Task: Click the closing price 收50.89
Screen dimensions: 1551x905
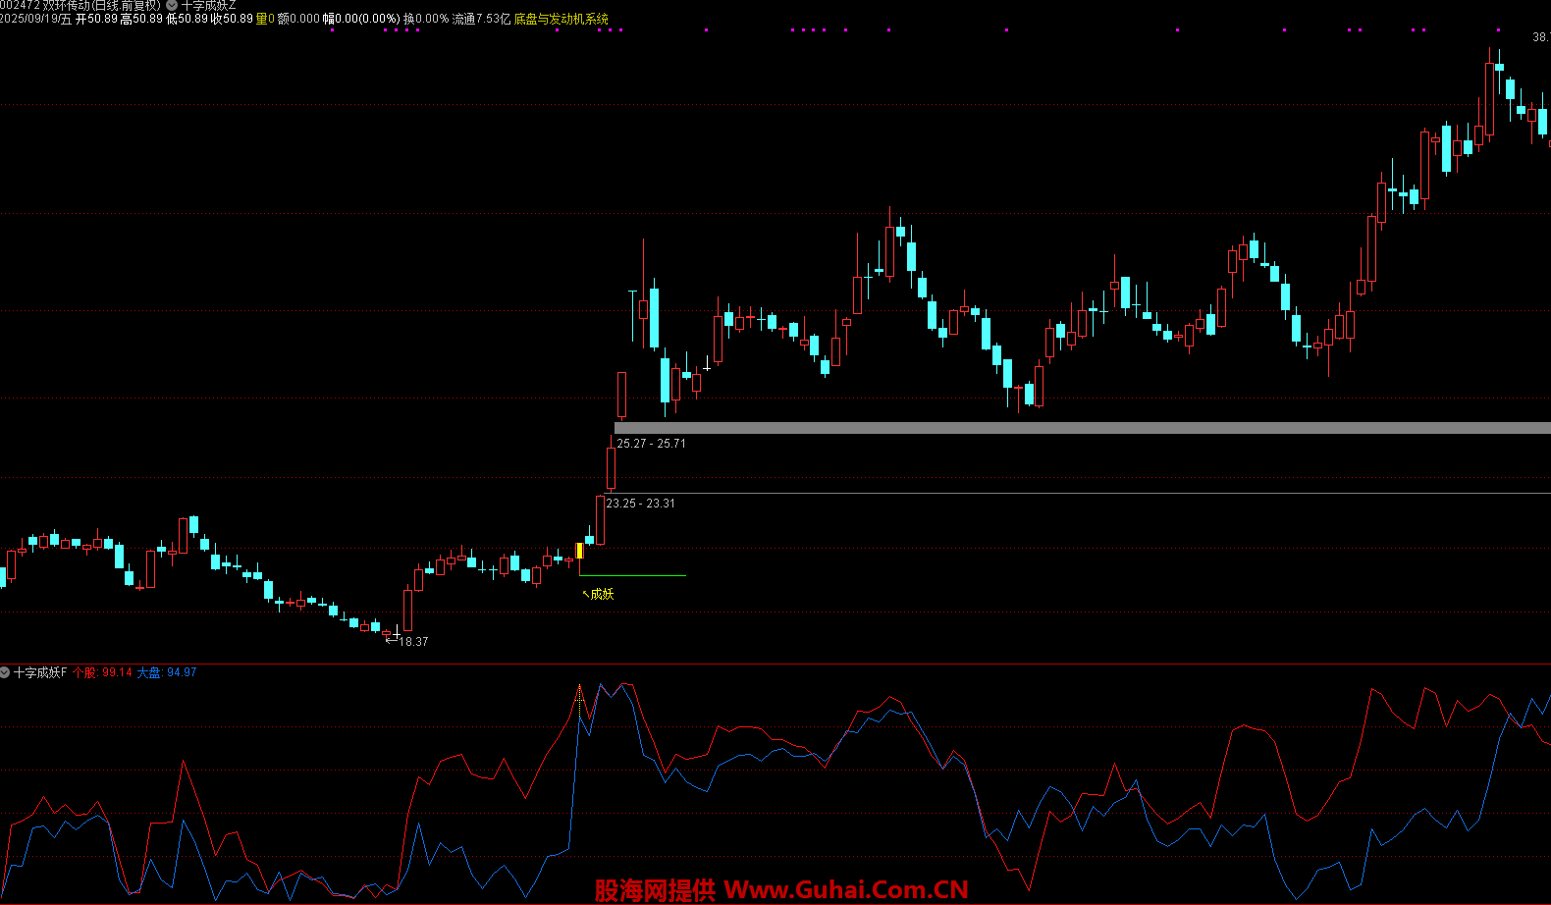Action: tap(232, 19)
